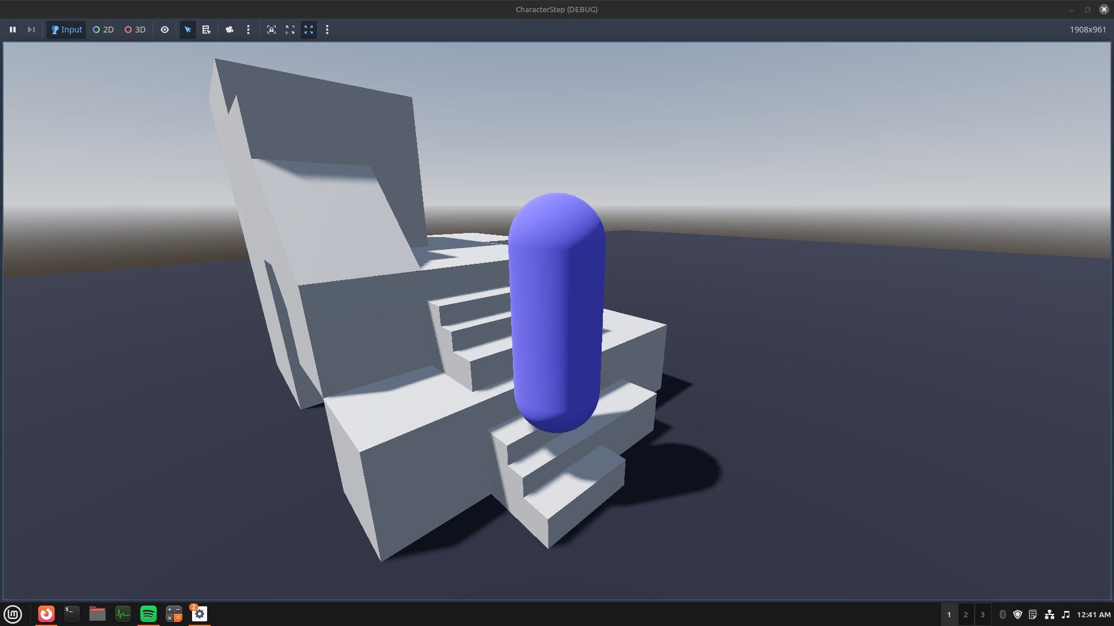Switch to workspace 3

tap(982, 614)
